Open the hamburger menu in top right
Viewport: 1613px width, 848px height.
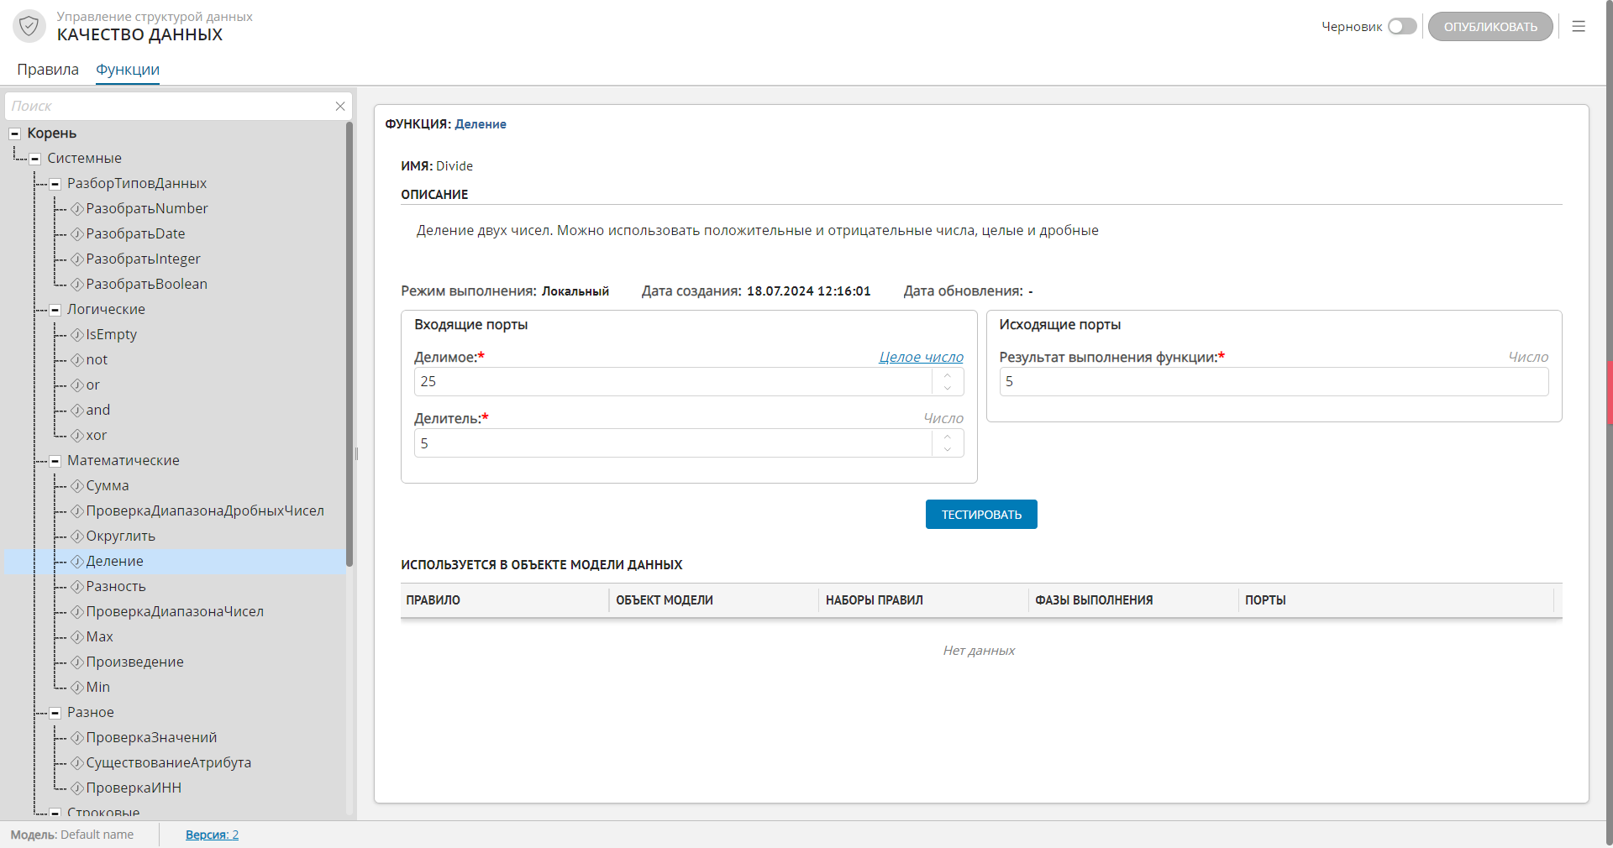tap(1579, 27)
